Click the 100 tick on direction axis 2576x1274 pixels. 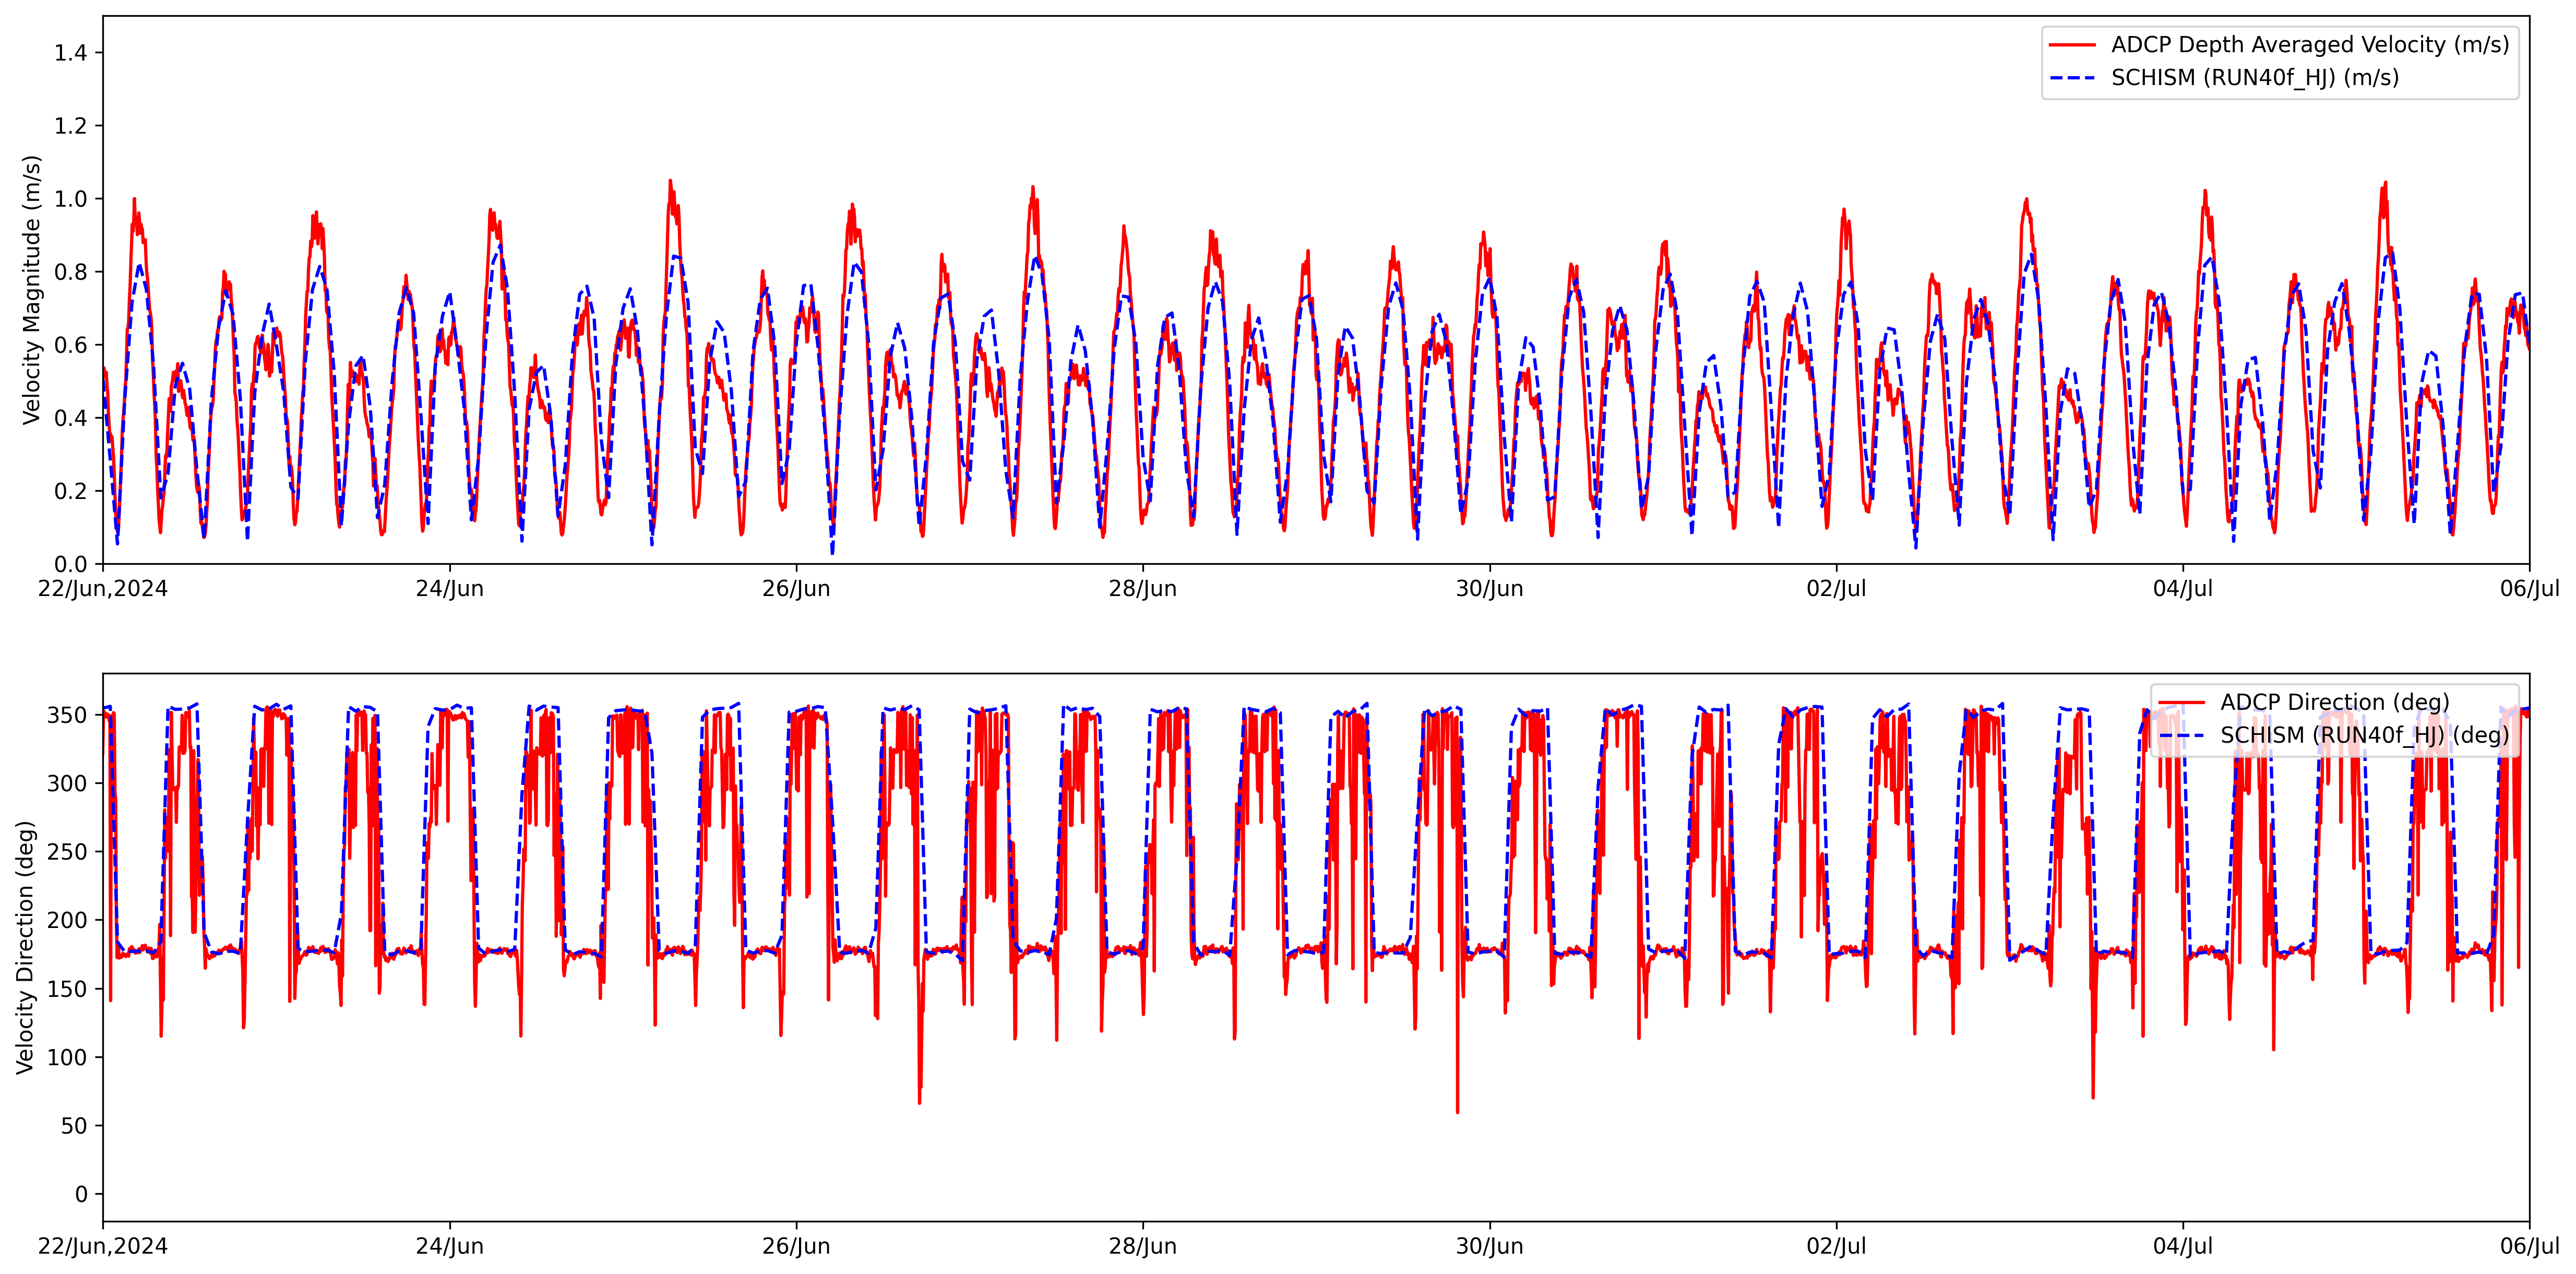[x=67, y=1058]
